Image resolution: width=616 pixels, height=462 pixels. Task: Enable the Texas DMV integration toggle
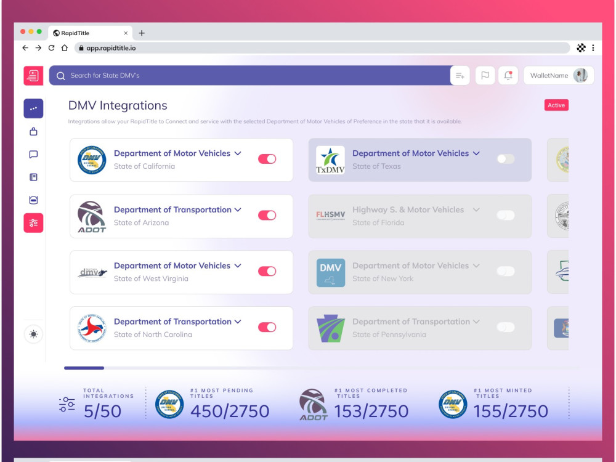(x=506, y=159)
